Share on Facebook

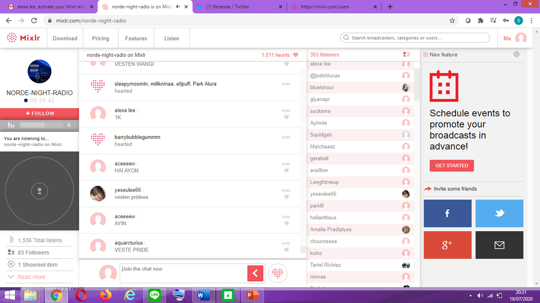coord(447,214)
